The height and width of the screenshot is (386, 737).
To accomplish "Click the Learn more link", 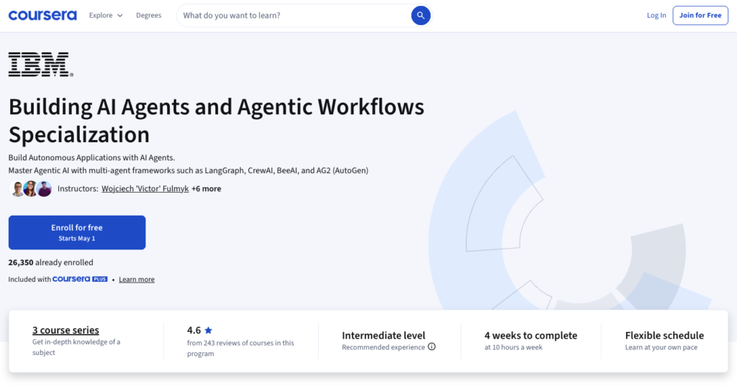I will 137,280.
